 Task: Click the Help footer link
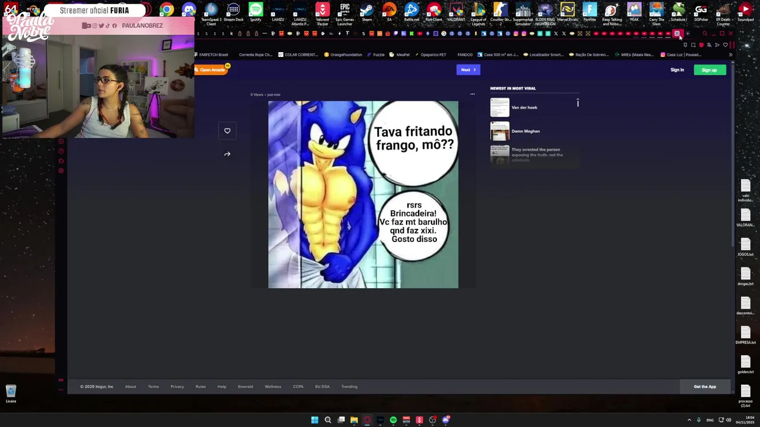[221, 387]
